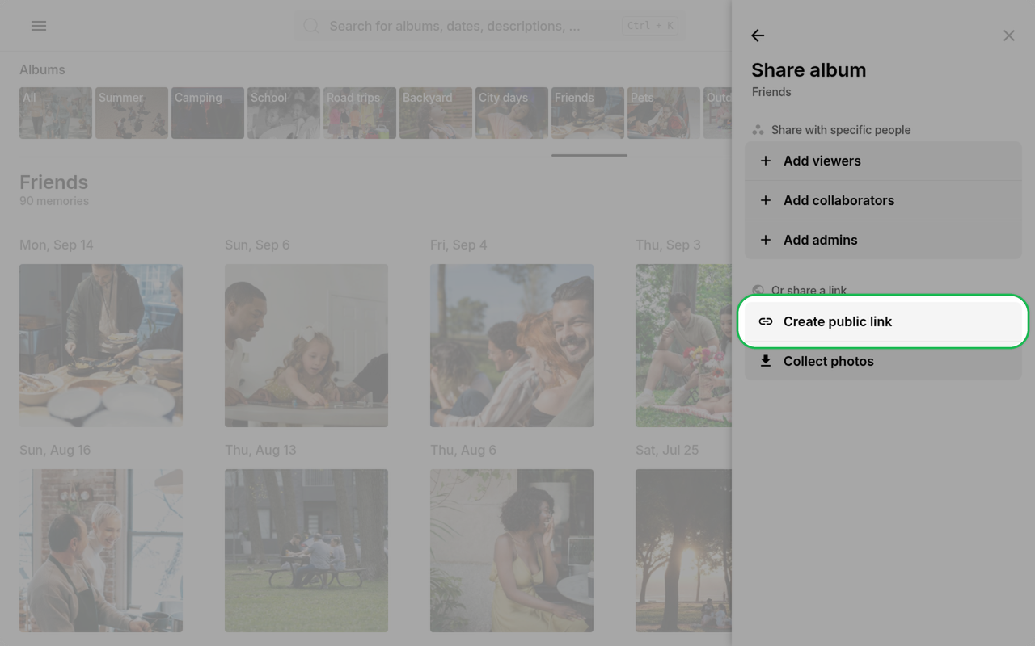Open the Pets album
This screenshot has height=646, width=1035.
664,113
